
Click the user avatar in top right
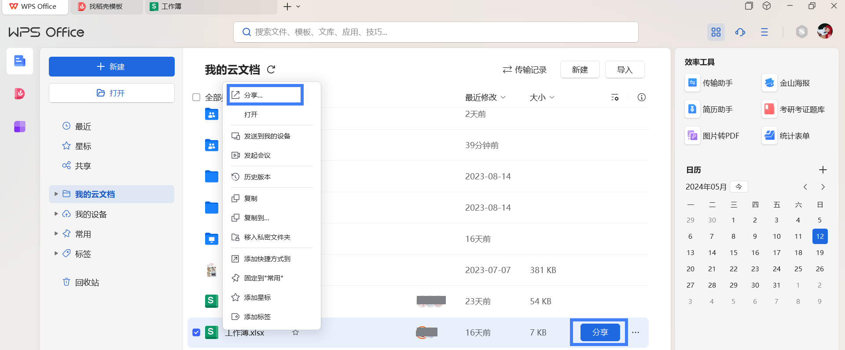pyautogui.click(x=824, y=32)
